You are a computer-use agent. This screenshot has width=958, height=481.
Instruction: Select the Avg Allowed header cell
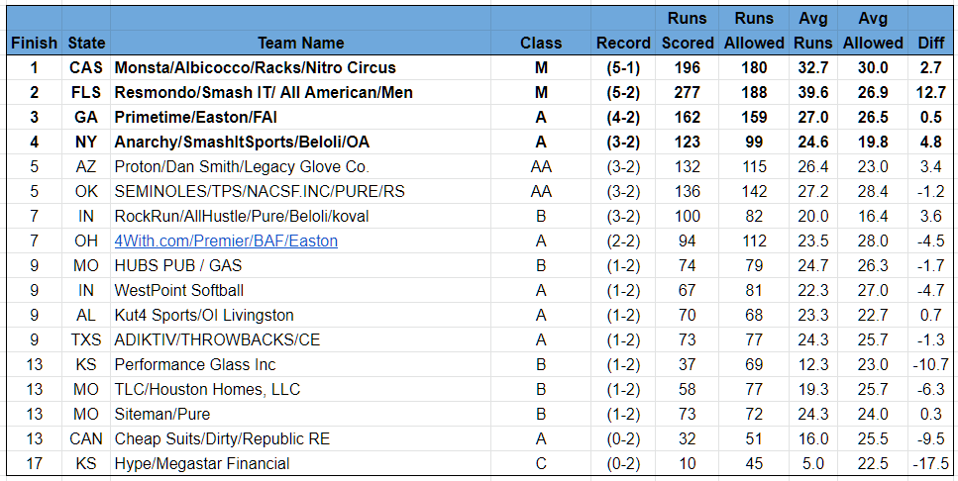click(x=873, y=31)
